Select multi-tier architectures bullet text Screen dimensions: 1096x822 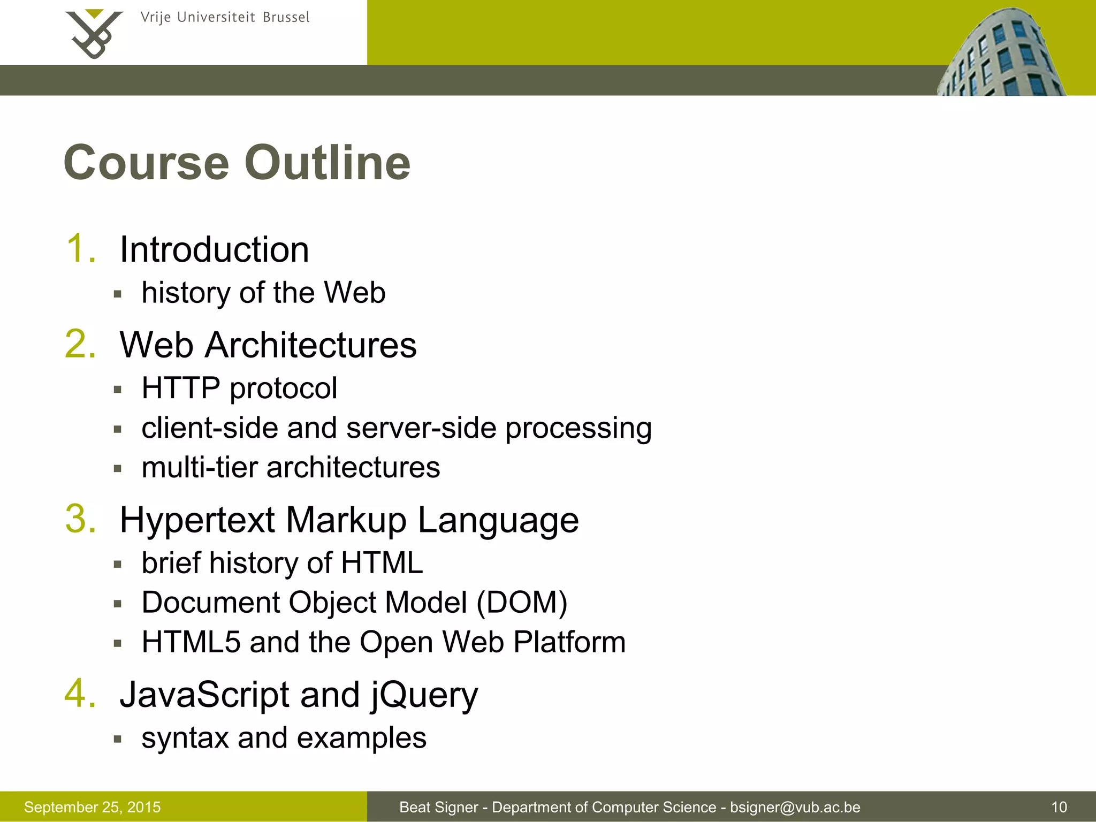pos(291,467)
